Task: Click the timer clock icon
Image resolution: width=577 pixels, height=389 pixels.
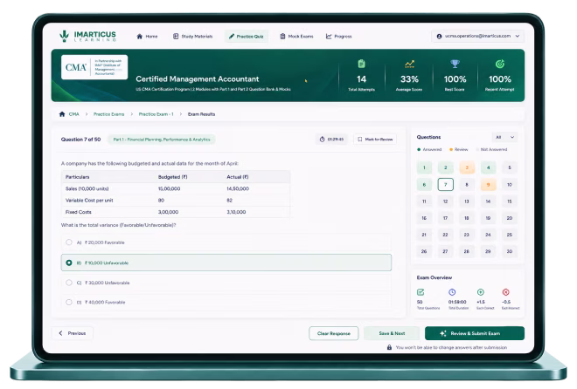Action: click(322, 139)
